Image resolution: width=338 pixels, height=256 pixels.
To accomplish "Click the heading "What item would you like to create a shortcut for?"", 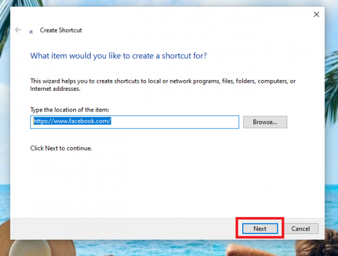I will tap(118, 56).
